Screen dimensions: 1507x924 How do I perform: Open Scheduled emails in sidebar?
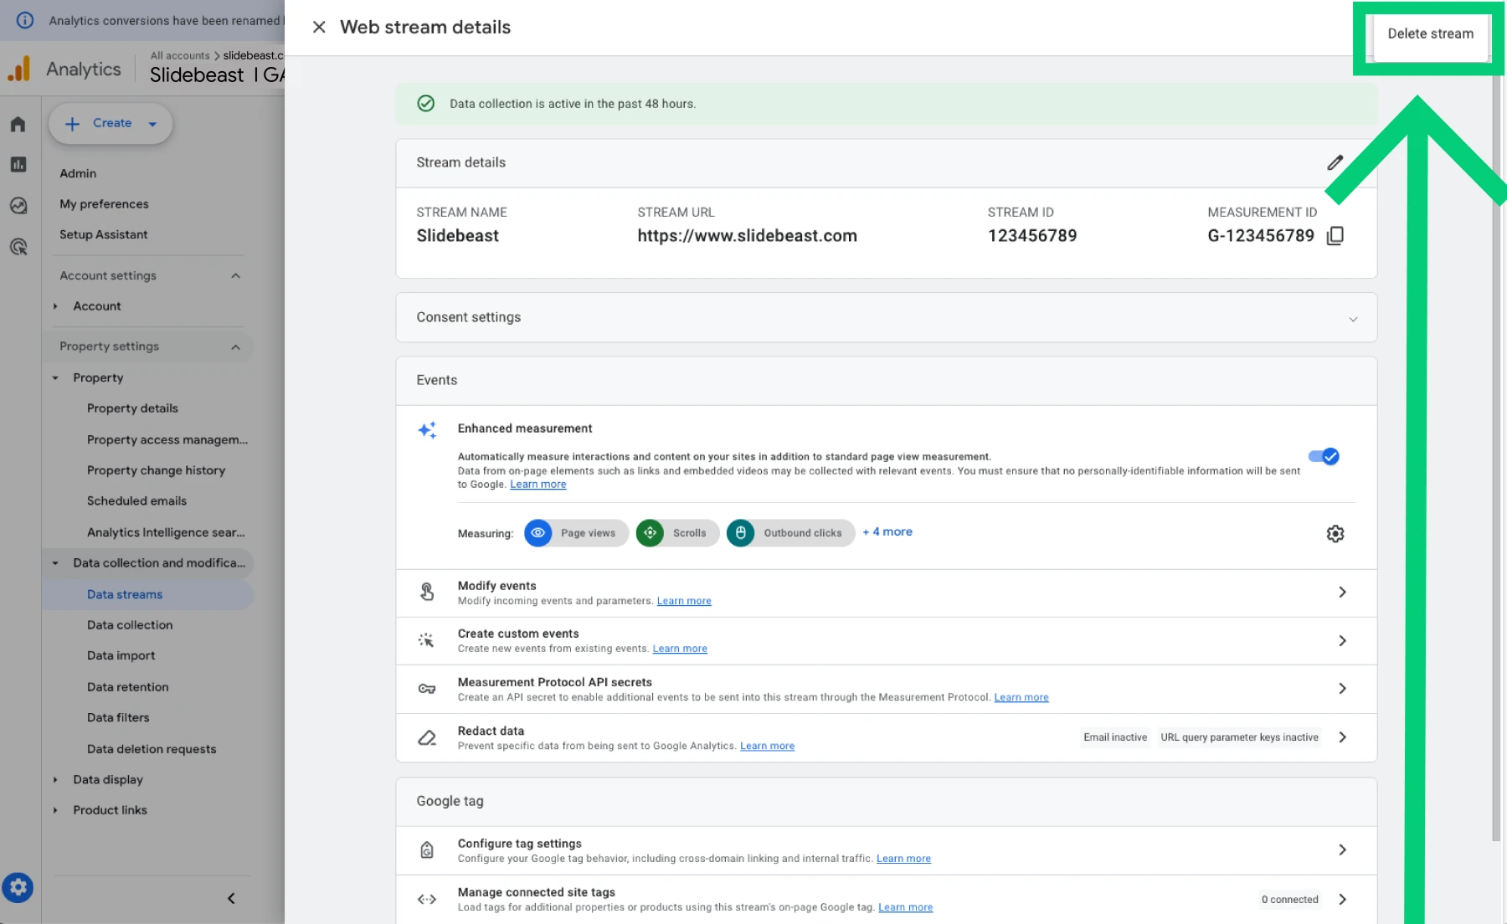click(136, 501)
